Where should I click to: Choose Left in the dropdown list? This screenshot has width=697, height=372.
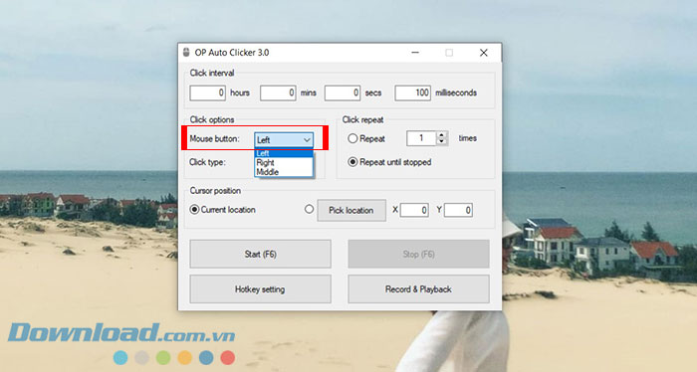284,153
